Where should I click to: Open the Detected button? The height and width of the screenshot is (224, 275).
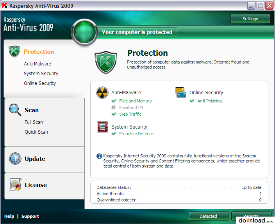click(x=209, y=216)
